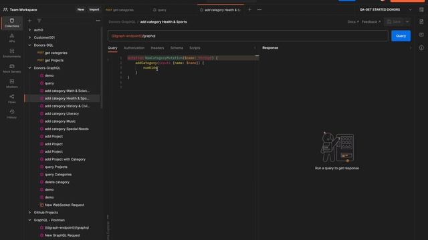This screenshot has width=428, height=240.
Task: Open the Mock Servers sidebar tab
Action: pyautogui.click(x=12, y=69)
